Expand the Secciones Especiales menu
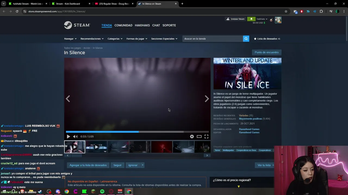This screenshot has height=195, width=348. [164, 39]
